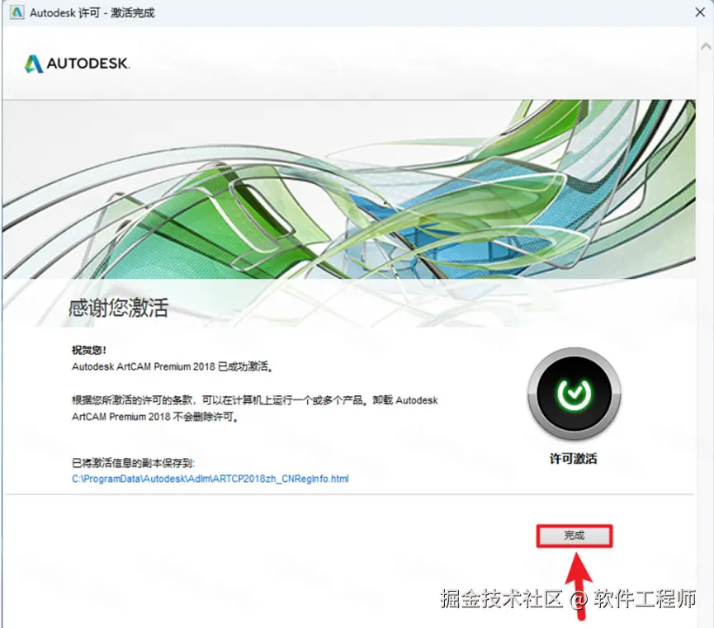714x628 pixels.
Task: Click the scrollbar up arrow on the right edge
Action: tap(706, 46)
